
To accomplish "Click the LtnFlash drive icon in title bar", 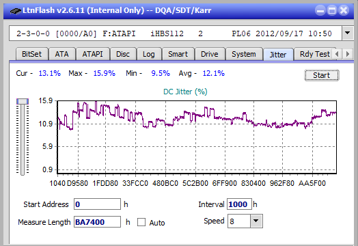I will [16, 11].
